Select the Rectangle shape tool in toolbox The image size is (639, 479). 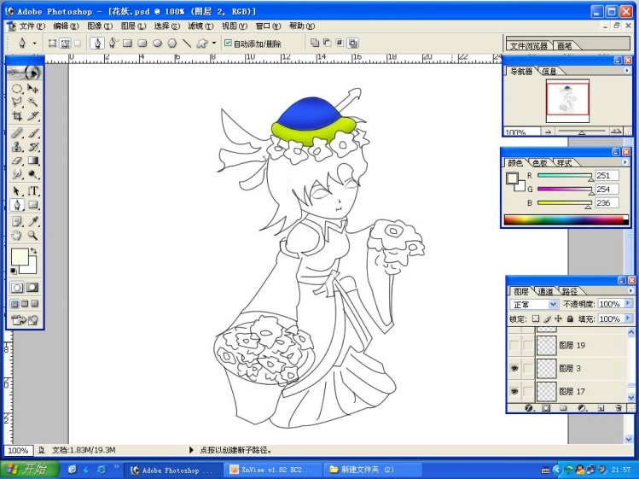[32, 205]
